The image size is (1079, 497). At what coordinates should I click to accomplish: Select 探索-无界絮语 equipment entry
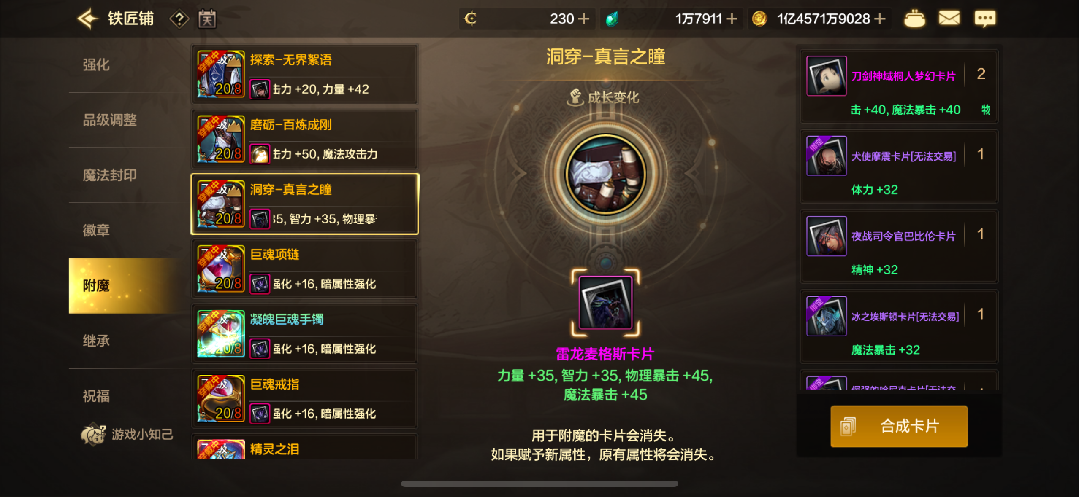(x=305, y=74)
